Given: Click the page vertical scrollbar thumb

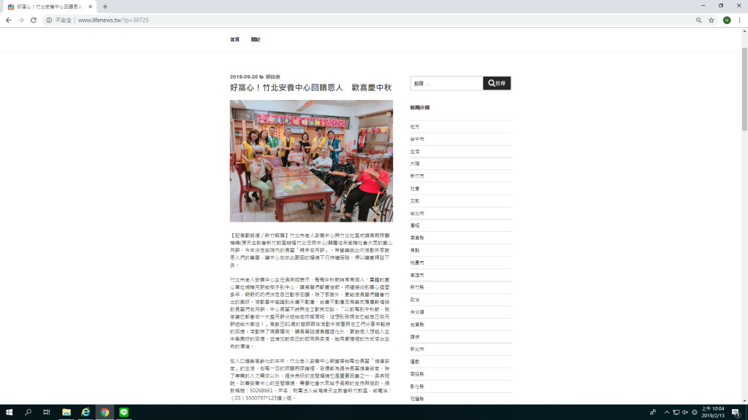Looking at the screenshot, I should (744, 89).
